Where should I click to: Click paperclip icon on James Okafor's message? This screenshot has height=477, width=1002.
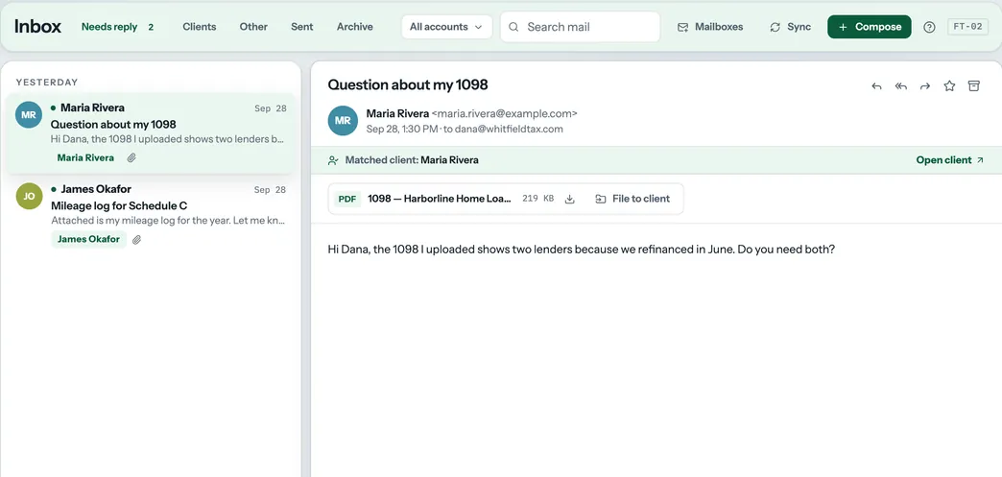pyautogui.click(x=136, y=239)
